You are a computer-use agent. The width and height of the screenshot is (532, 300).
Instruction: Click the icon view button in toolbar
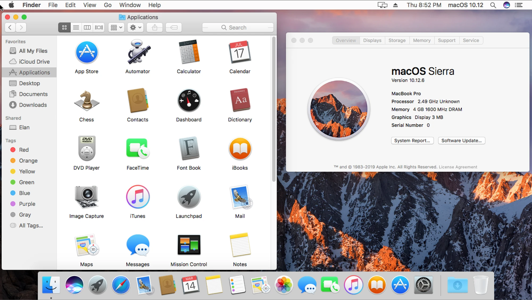click(x=64, y=27)
